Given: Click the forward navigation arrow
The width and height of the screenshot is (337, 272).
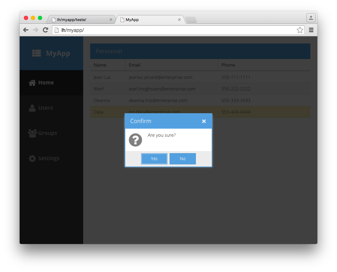Looking at the screenshot, I should (35, 30).
